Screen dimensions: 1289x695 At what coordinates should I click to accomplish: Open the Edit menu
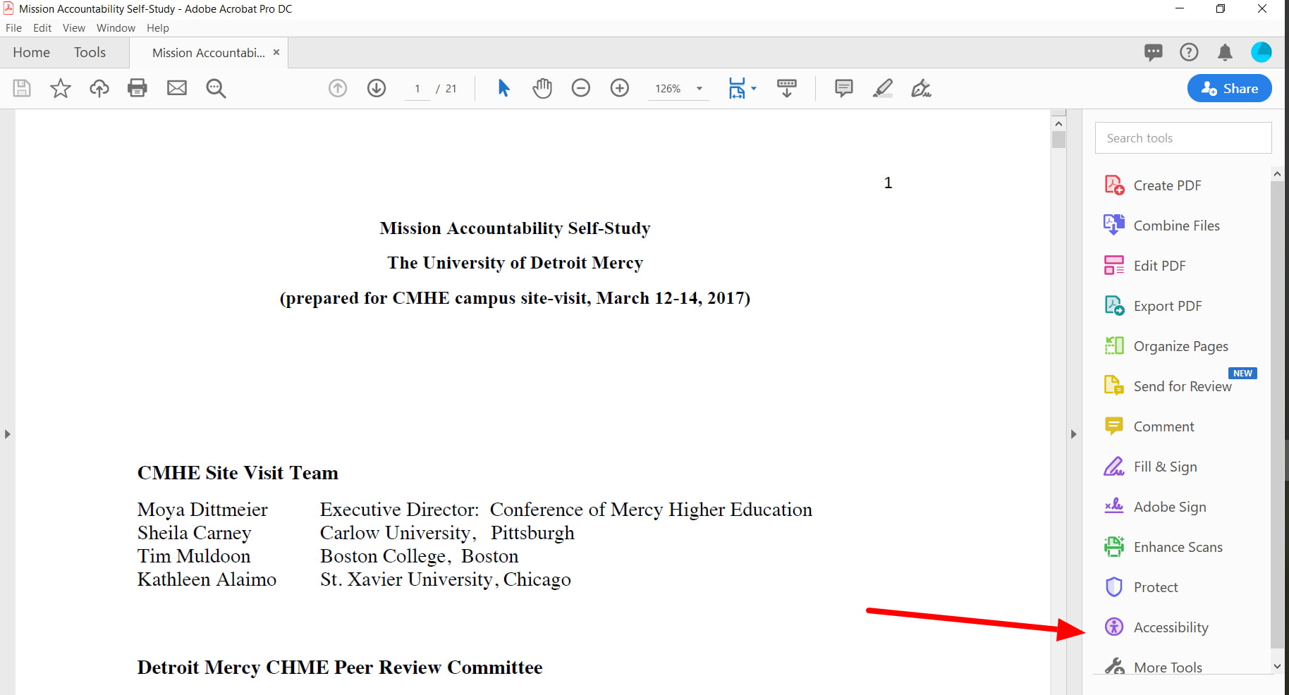[x=42, y=28]
